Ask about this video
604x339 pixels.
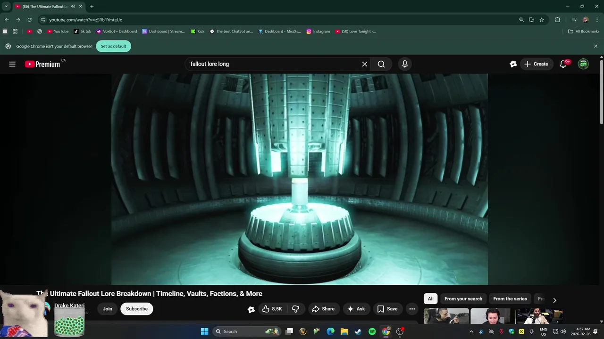click(x=356, y=309)
